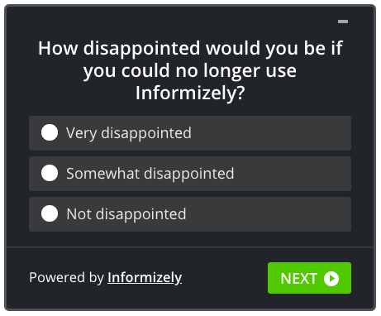Click the word "Informizely?" in the question
This screenshot has height=316, width=381.
(190, 93)
